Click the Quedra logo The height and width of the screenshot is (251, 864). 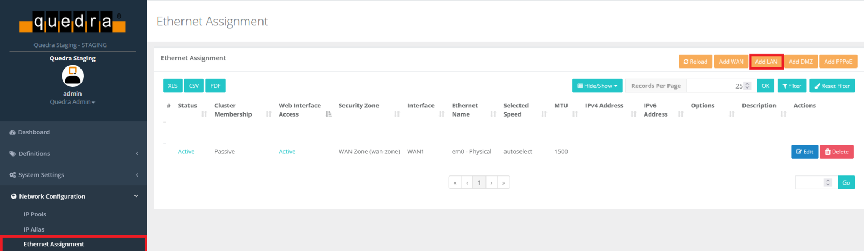(x=72, y=22)
